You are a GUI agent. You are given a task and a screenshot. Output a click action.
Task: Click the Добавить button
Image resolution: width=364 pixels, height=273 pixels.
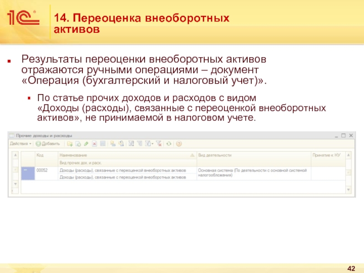pos(48,144)
